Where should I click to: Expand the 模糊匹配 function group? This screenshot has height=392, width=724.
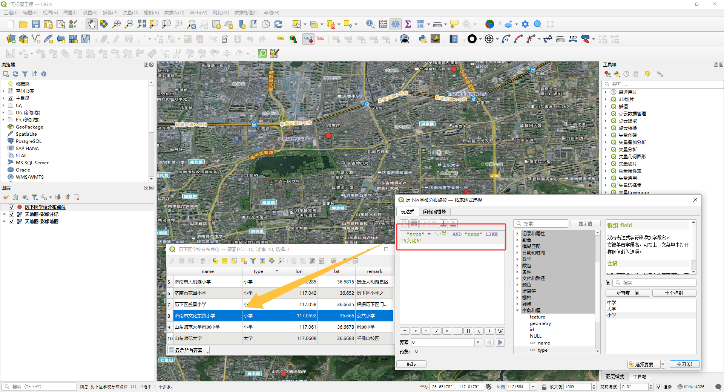pyautogui.click(x=517, y=247)
